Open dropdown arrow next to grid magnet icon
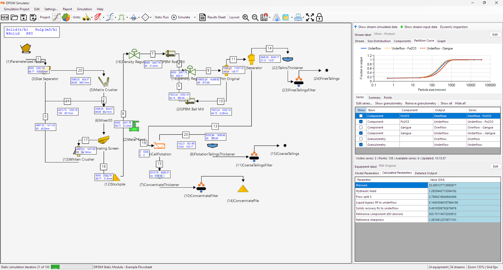This screenshot has width=503, height=270. click(270, 18)
